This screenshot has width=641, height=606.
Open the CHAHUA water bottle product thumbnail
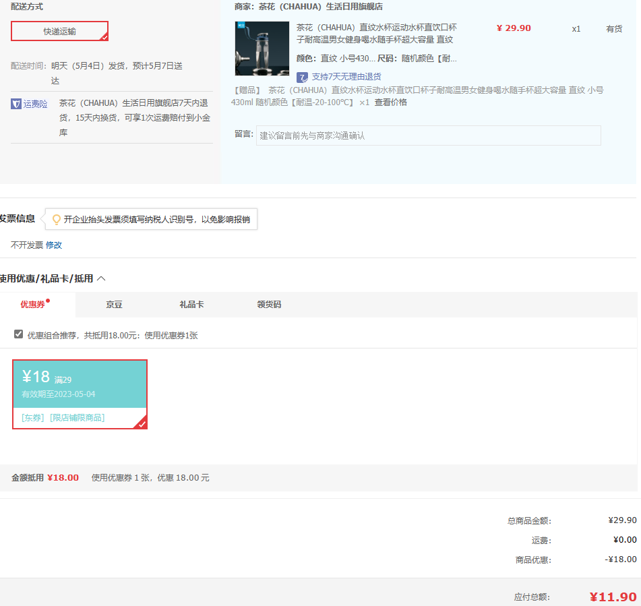tap(262, 49)
